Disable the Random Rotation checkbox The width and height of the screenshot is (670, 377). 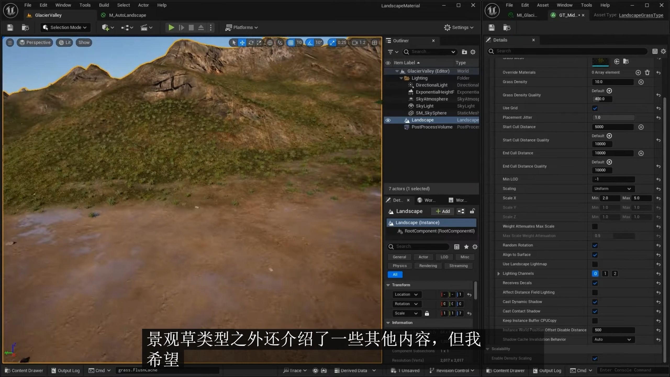pos(595,245)
